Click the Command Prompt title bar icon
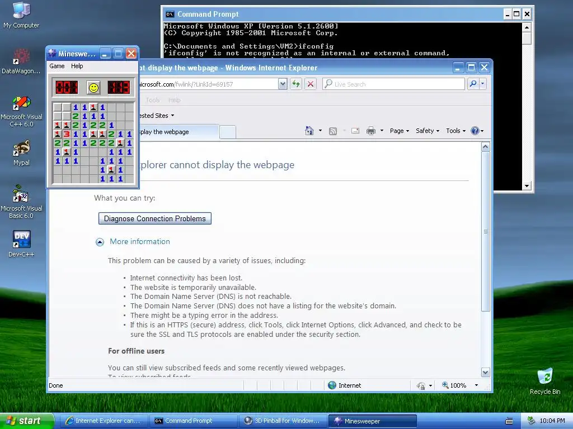Screen dimensions: 573x429 (x=170, y=14)
